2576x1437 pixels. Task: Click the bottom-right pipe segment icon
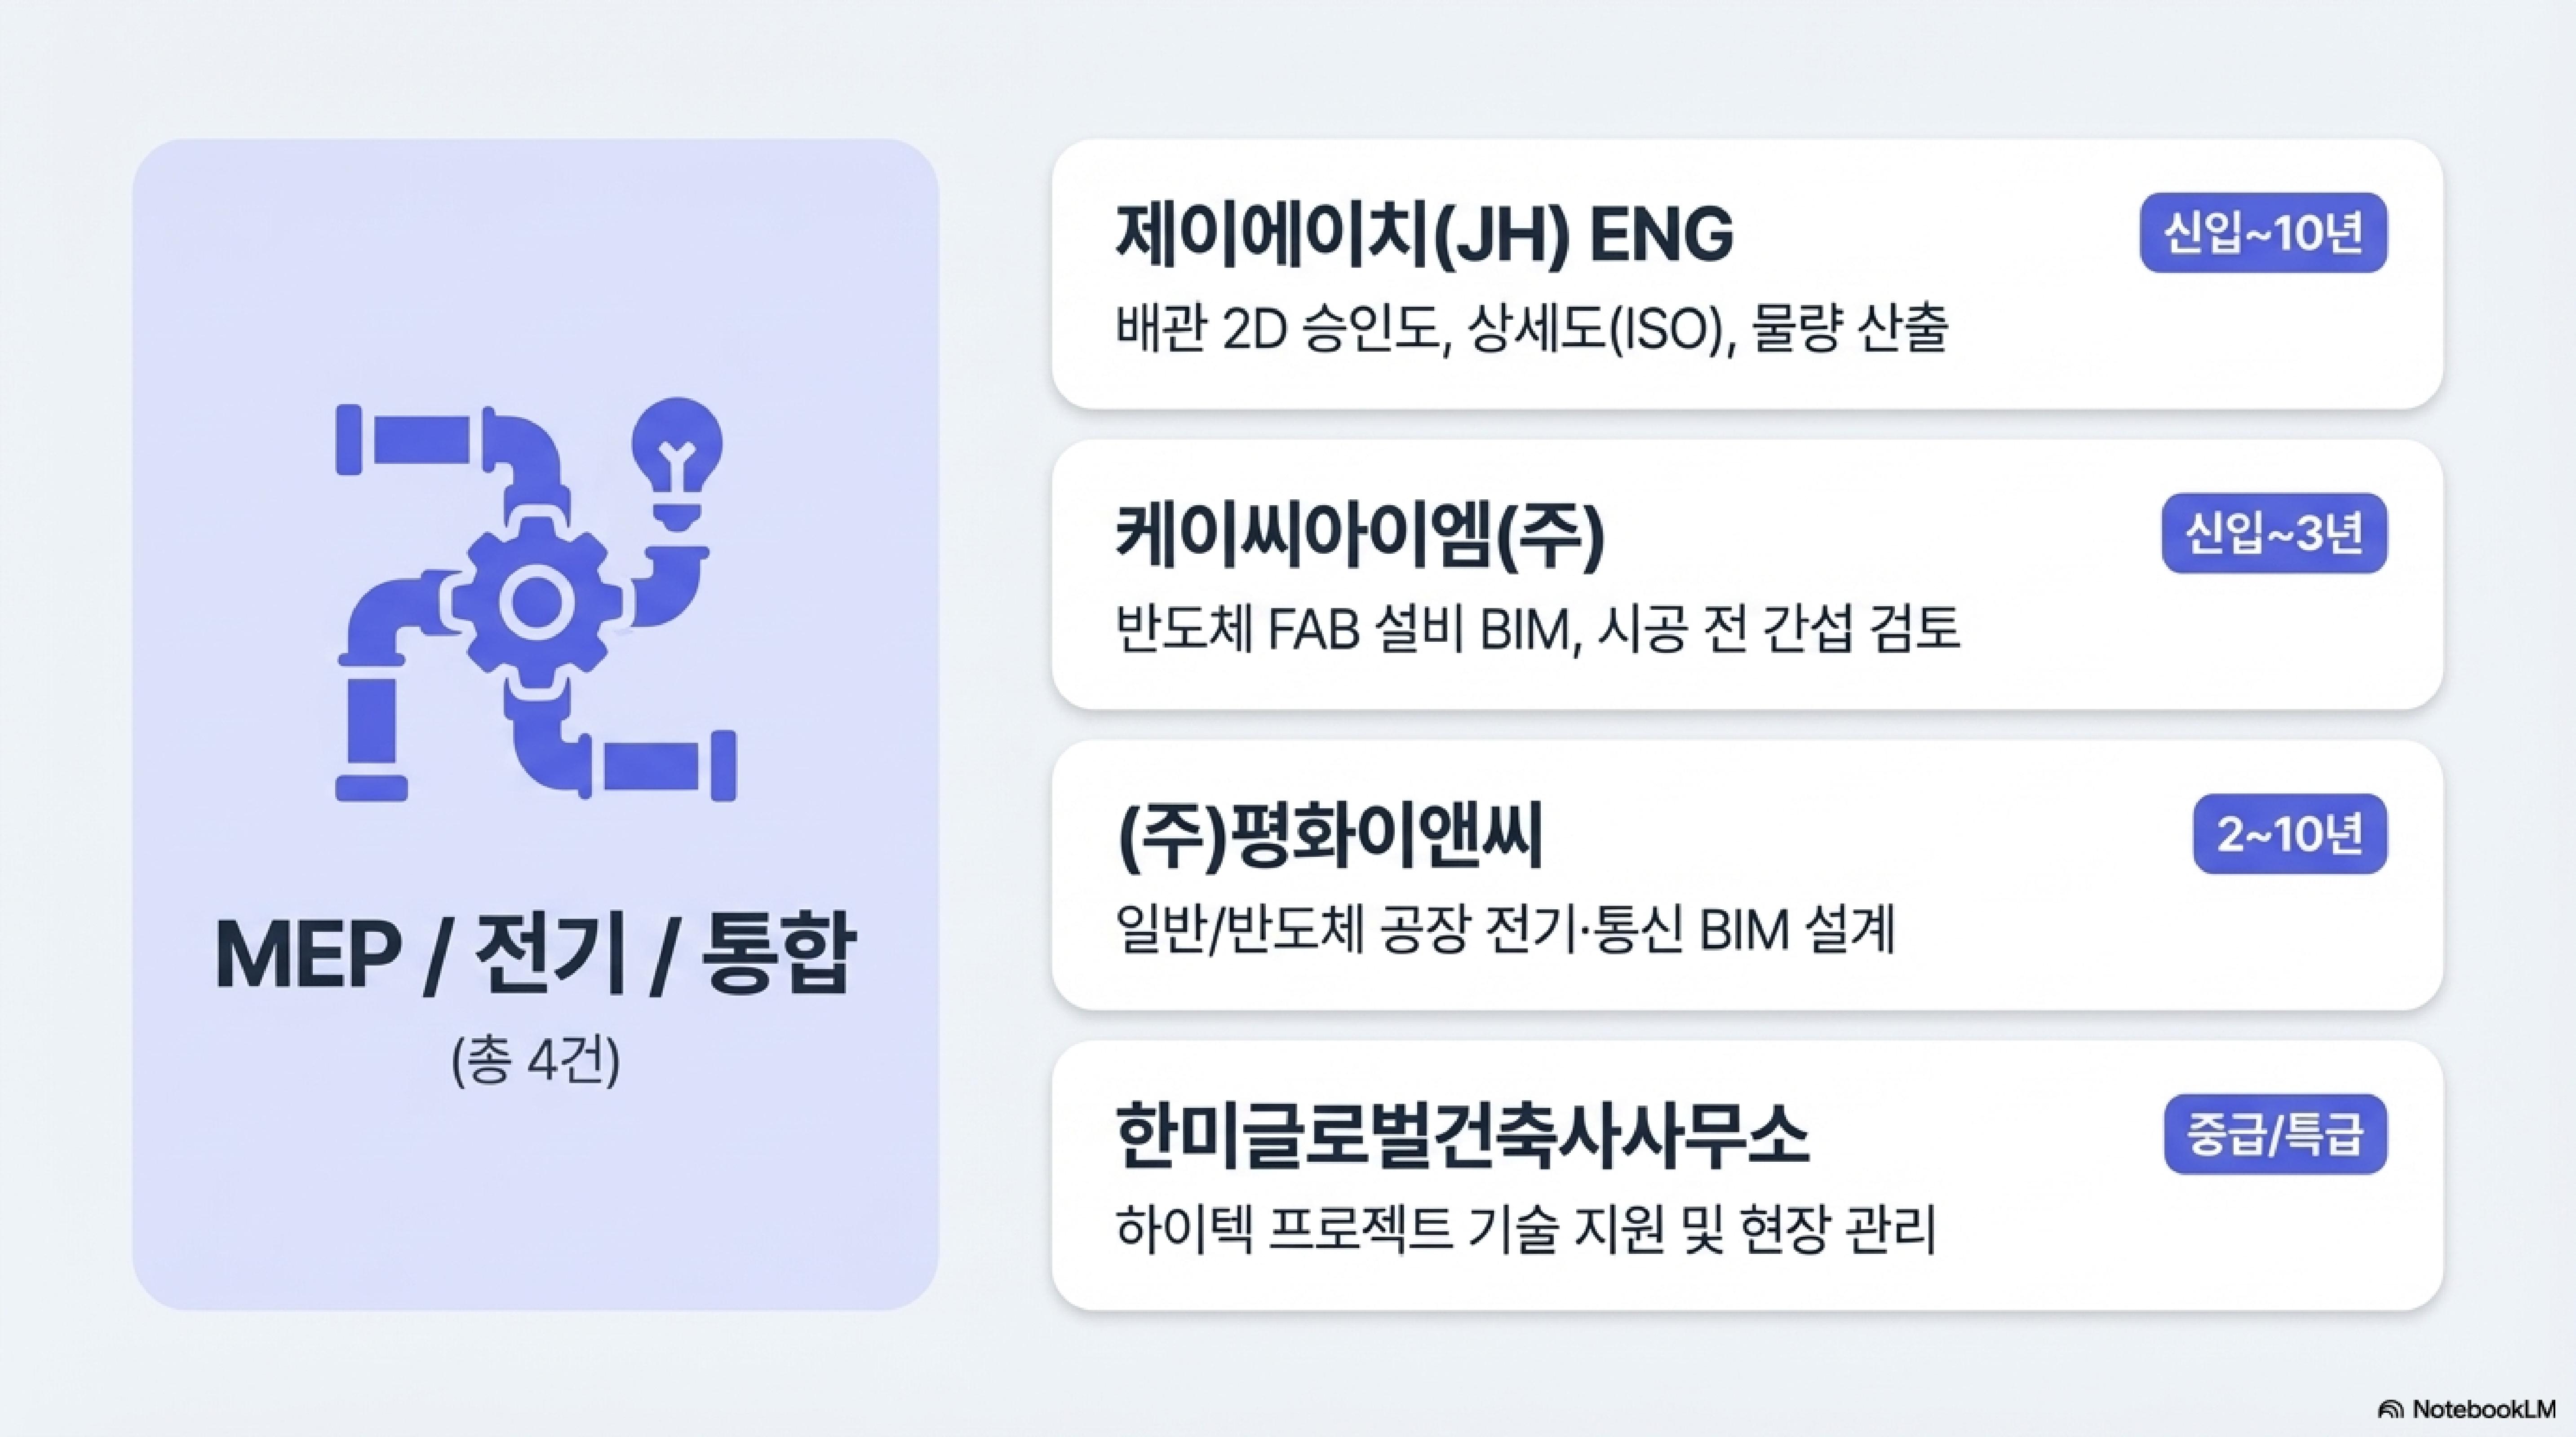click(x=670, y=767)
